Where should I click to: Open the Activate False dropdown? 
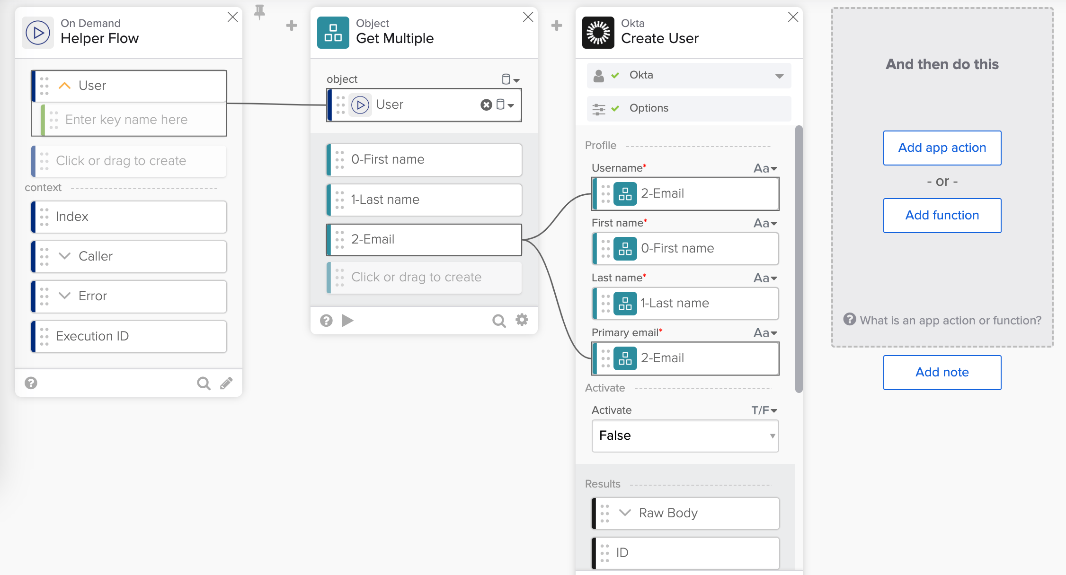(x=685, y=436)
